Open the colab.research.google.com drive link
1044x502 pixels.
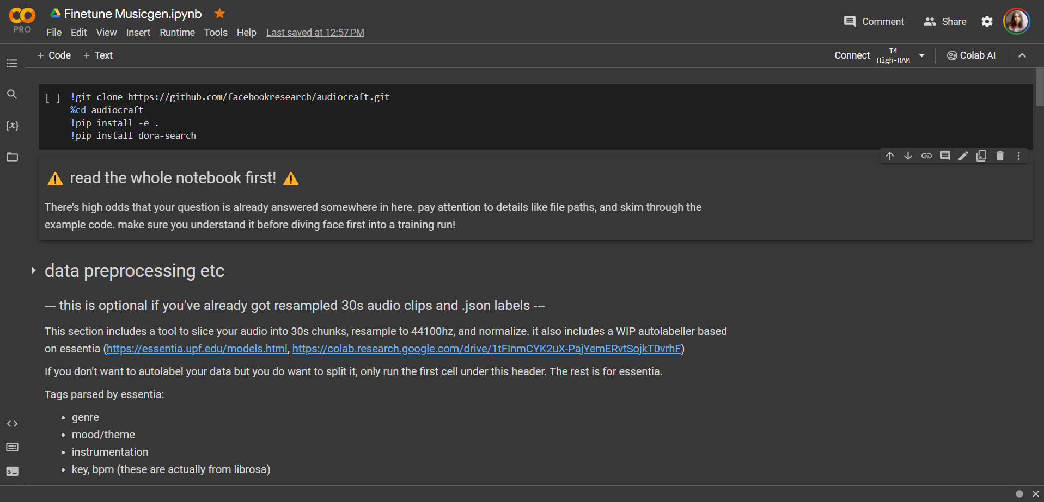[486, 349]
